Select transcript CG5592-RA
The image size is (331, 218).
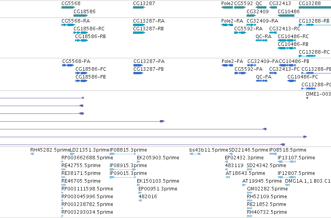click(249, 29)
